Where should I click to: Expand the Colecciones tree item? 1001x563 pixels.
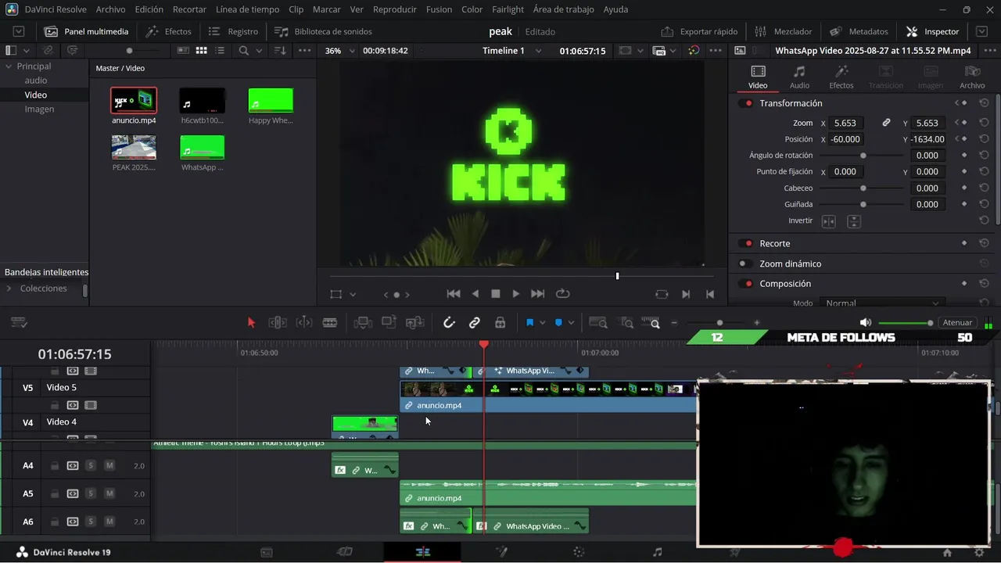click(x=9, y=289)
